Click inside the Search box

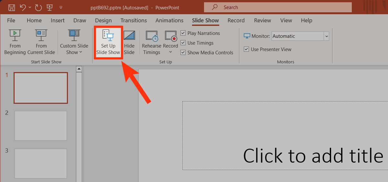click(278, 7)
